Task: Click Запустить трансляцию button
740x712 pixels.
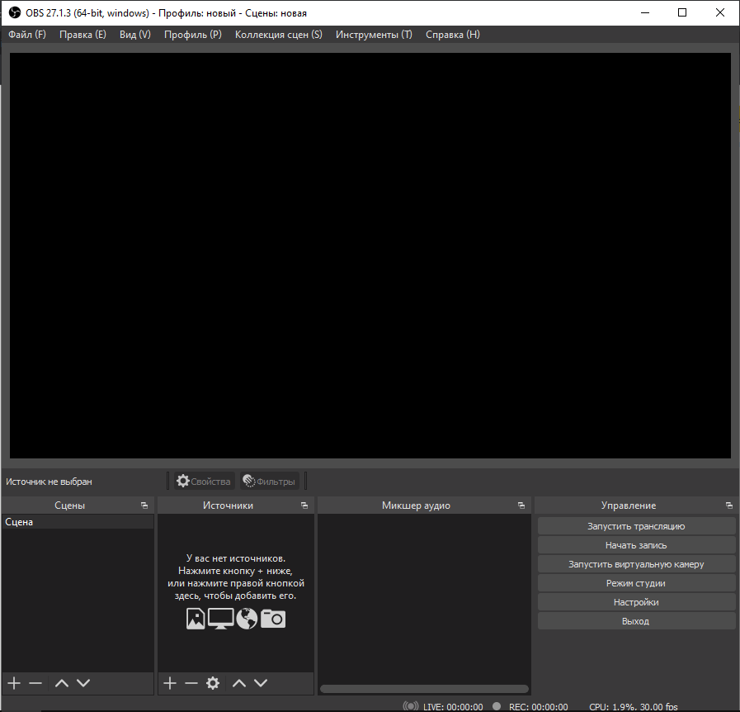Action: pyautogui.click(x=636, y=526)
